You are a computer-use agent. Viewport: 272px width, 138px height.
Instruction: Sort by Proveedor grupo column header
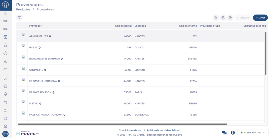210,26
